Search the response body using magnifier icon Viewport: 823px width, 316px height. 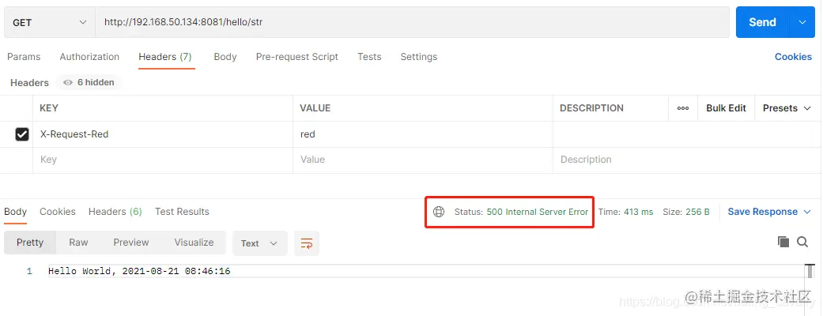(802, 242)
